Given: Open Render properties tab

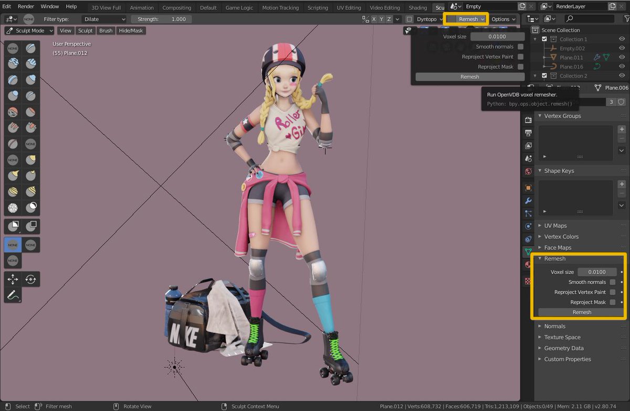Looking at the screenshot, I should (x=528, y=120).
